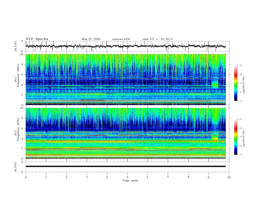The width and height of the screenshot is (258, 199).
Task: Click the green burst near 4 kHz in ch.2 spectrogram
Action: coord(215,138)
